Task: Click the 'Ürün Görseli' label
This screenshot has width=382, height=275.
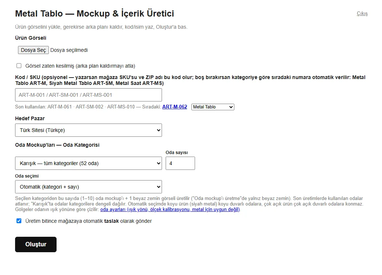Action: 31,38
